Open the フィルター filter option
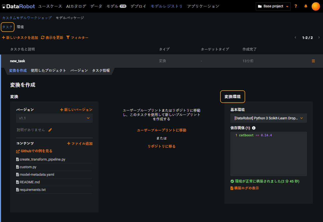The width and height of the screenshot is (323, 222). [77, 38]
